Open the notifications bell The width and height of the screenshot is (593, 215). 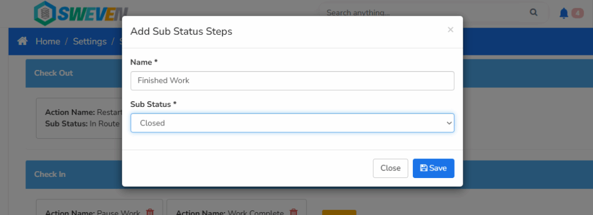pos(563,13)
